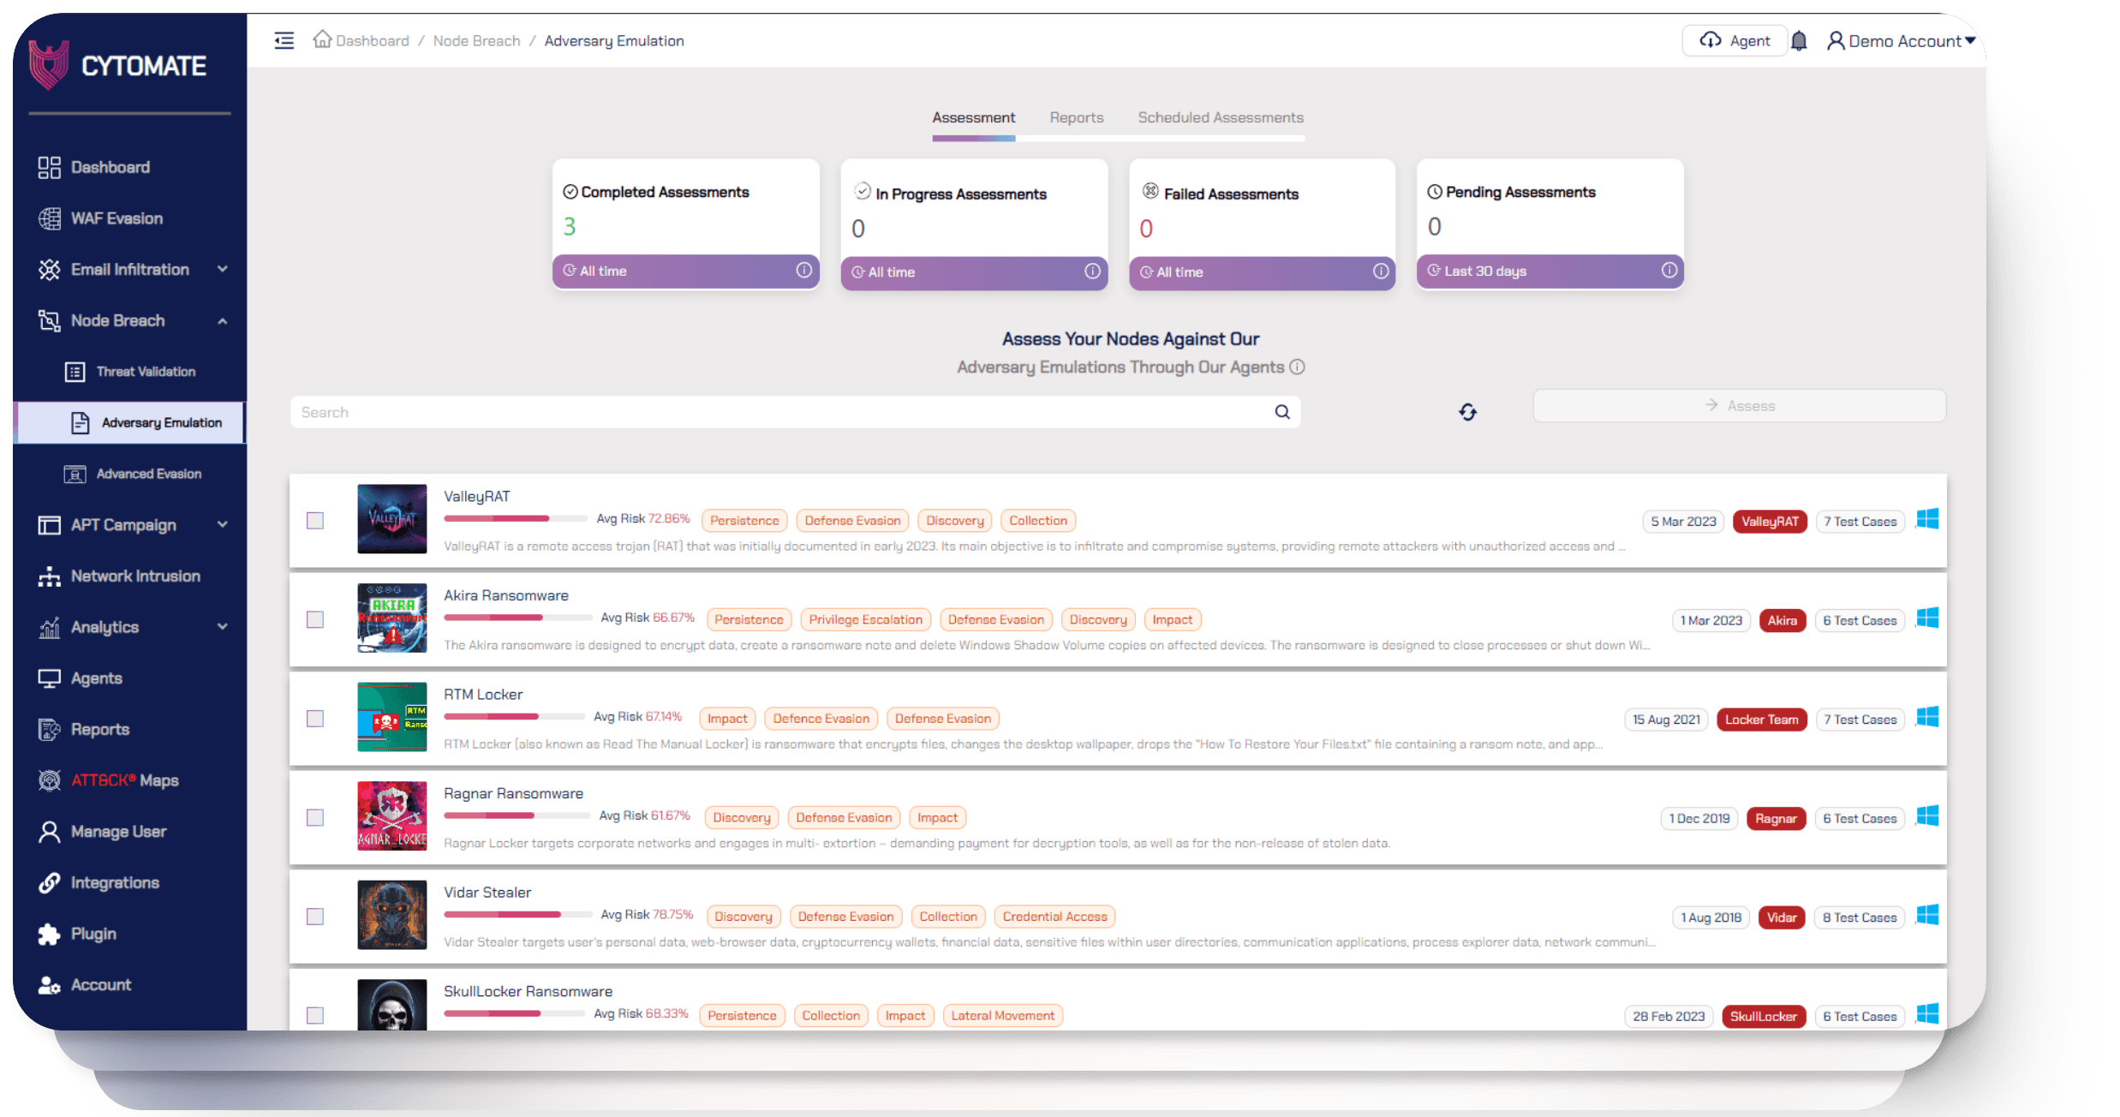Screen dimensions: 2120x1117
Task: Collapse Node Breach submenu
Action: [223, 321]
